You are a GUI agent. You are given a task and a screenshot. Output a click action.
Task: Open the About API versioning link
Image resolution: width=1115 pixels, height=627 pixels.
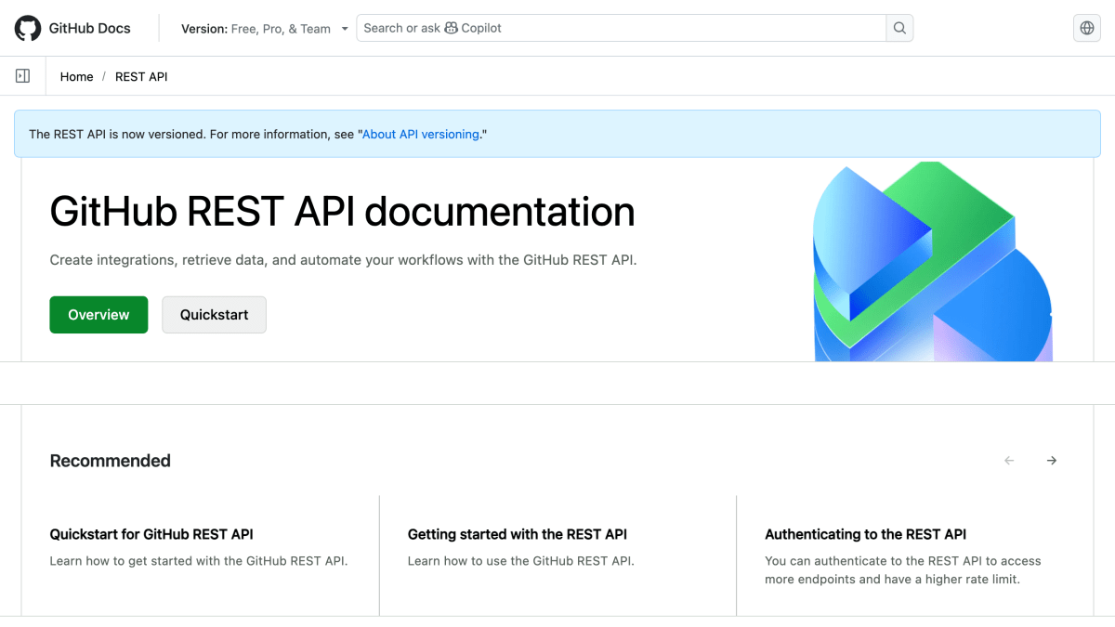(421, 134)
